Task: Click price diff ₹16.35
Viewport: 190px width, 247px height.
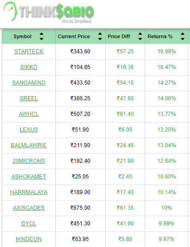Action: point(125,67)
